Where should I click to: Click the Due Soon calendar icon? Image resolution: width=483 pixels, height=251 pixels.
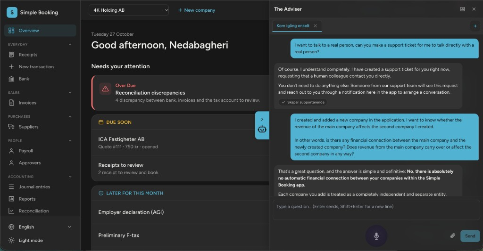click(101, 122)
